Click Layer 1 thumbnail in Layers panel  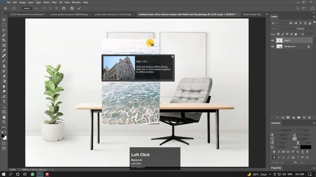point(279,40)
